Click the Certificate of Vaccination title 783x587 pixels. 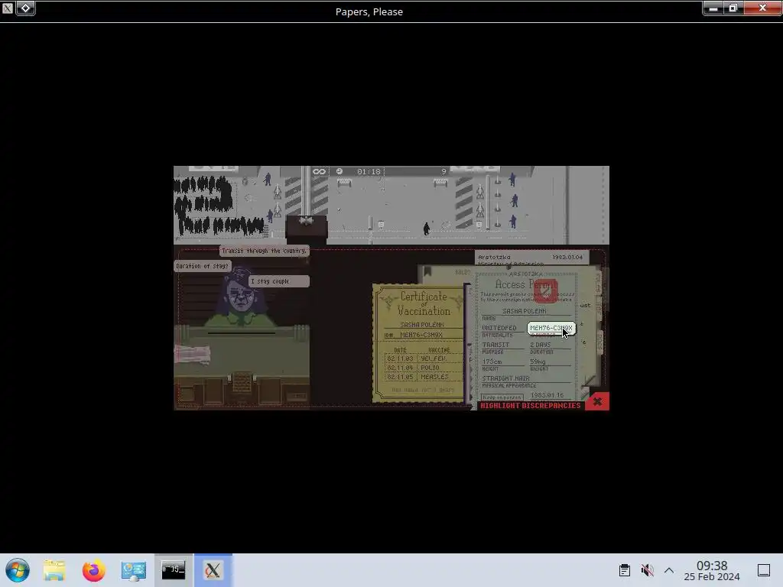pyautogui.click(x=424, y=303)
